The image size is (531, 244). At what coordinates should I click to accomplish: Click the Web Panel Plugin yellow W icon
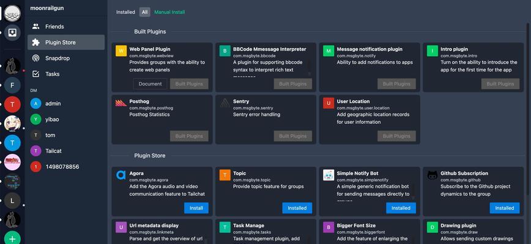coord(121,51)
